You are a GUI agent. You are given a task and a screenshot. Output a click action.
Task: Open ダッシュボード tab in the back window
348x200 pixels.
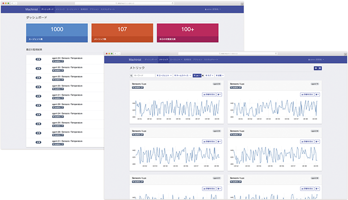[x=47, y=9]
